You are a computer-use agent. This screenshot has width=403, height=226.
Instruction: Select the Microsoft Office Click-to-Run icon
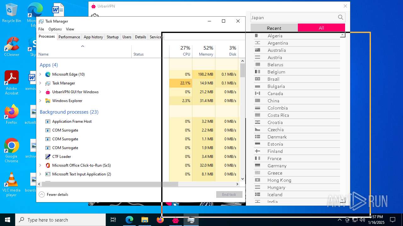point(48,165)
